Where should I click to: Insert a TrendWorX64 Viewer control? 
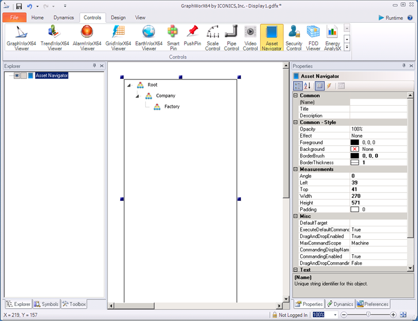coord(55,37)
